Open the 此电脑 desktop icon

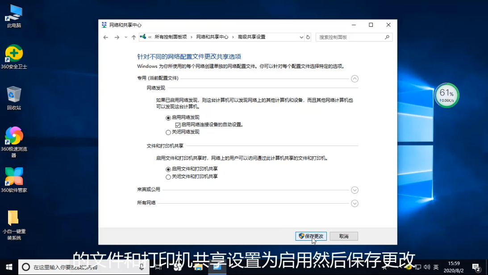pos(14,13)
